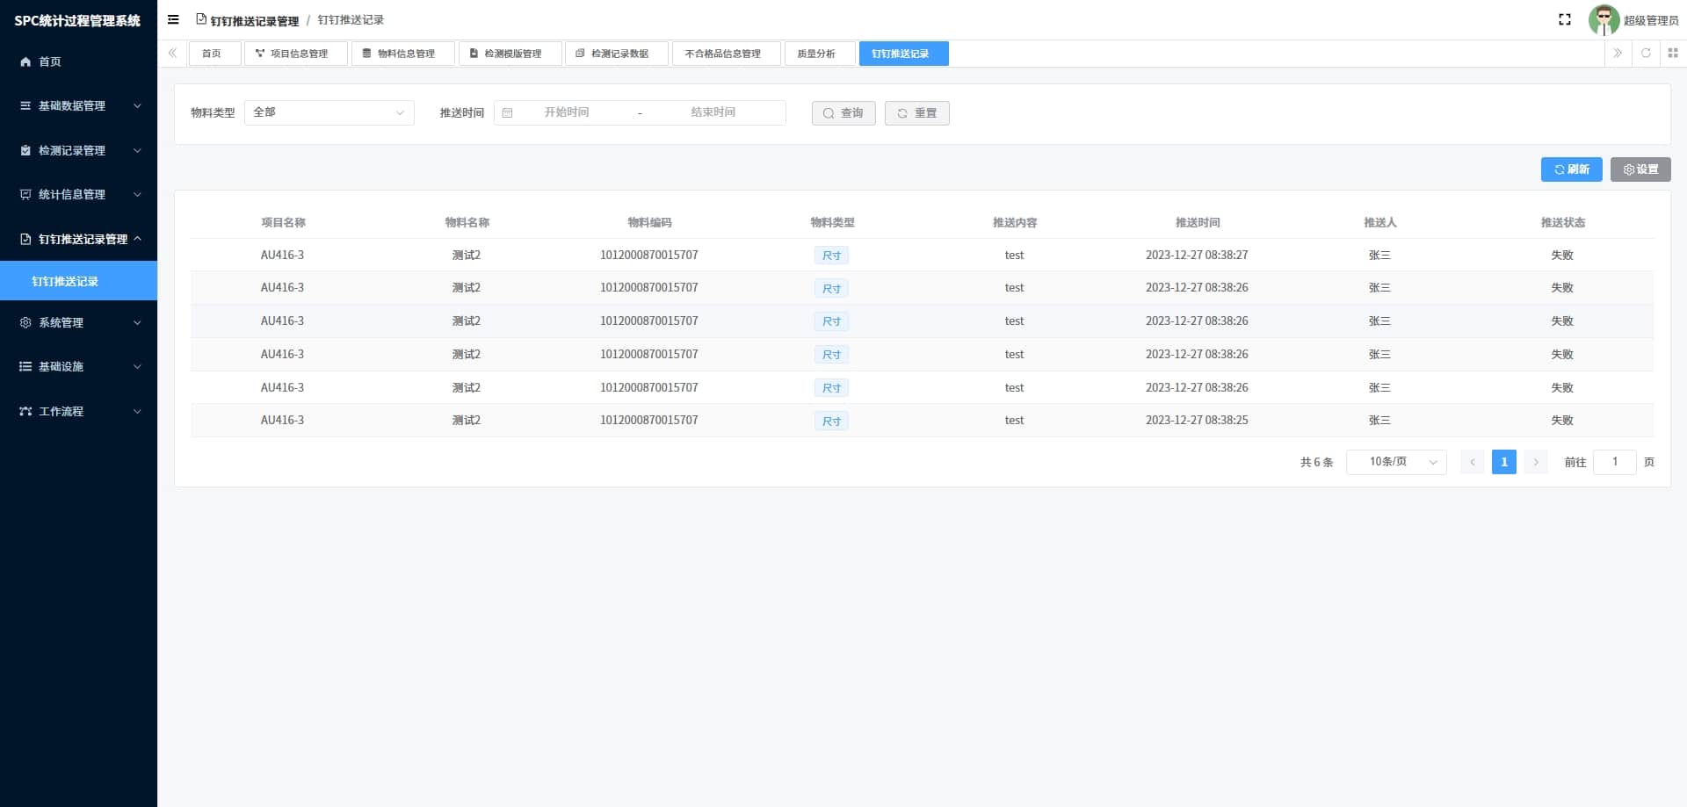Switch to the 不合格品信息管理 tab
The width and height of the screenshot is (1687, 807).
[x=727, y=54]
